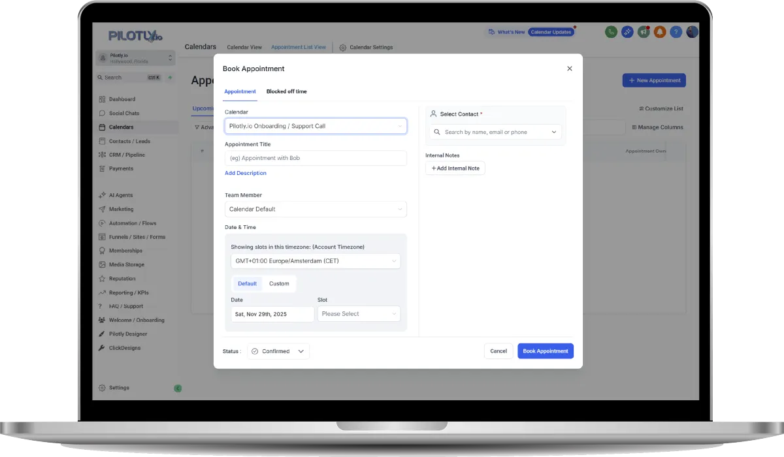This screenshot has height=457, width=784.
Task: Expand the Select Contact search dropdown
Action: tap(495, 132)
